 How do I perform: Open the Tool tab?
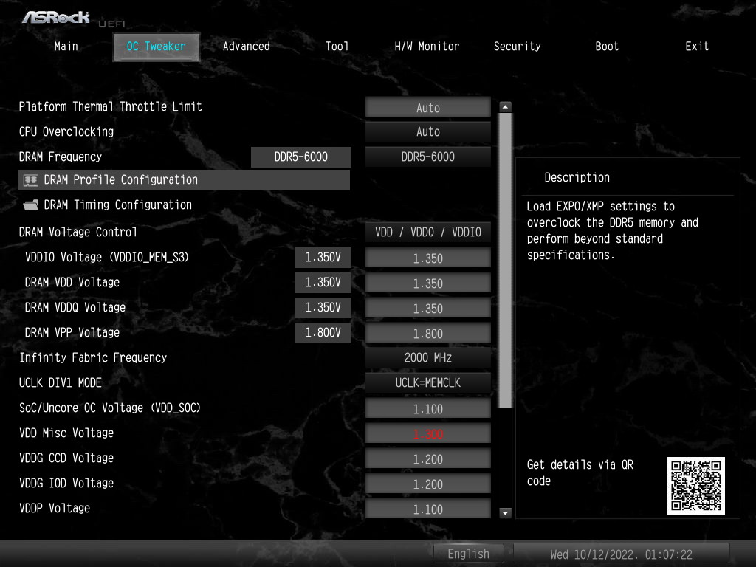[337, 47]
